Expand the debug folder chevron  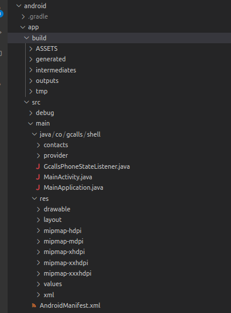click(x=31, y=113)
